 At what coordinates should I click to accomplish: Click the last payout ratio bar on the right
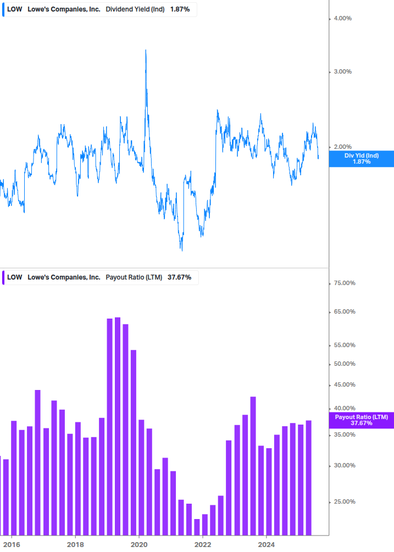(308, 478)
